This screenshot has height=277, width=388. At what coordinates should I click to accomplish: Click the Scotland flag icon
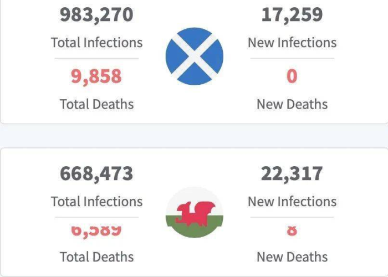tap(194, 57)
